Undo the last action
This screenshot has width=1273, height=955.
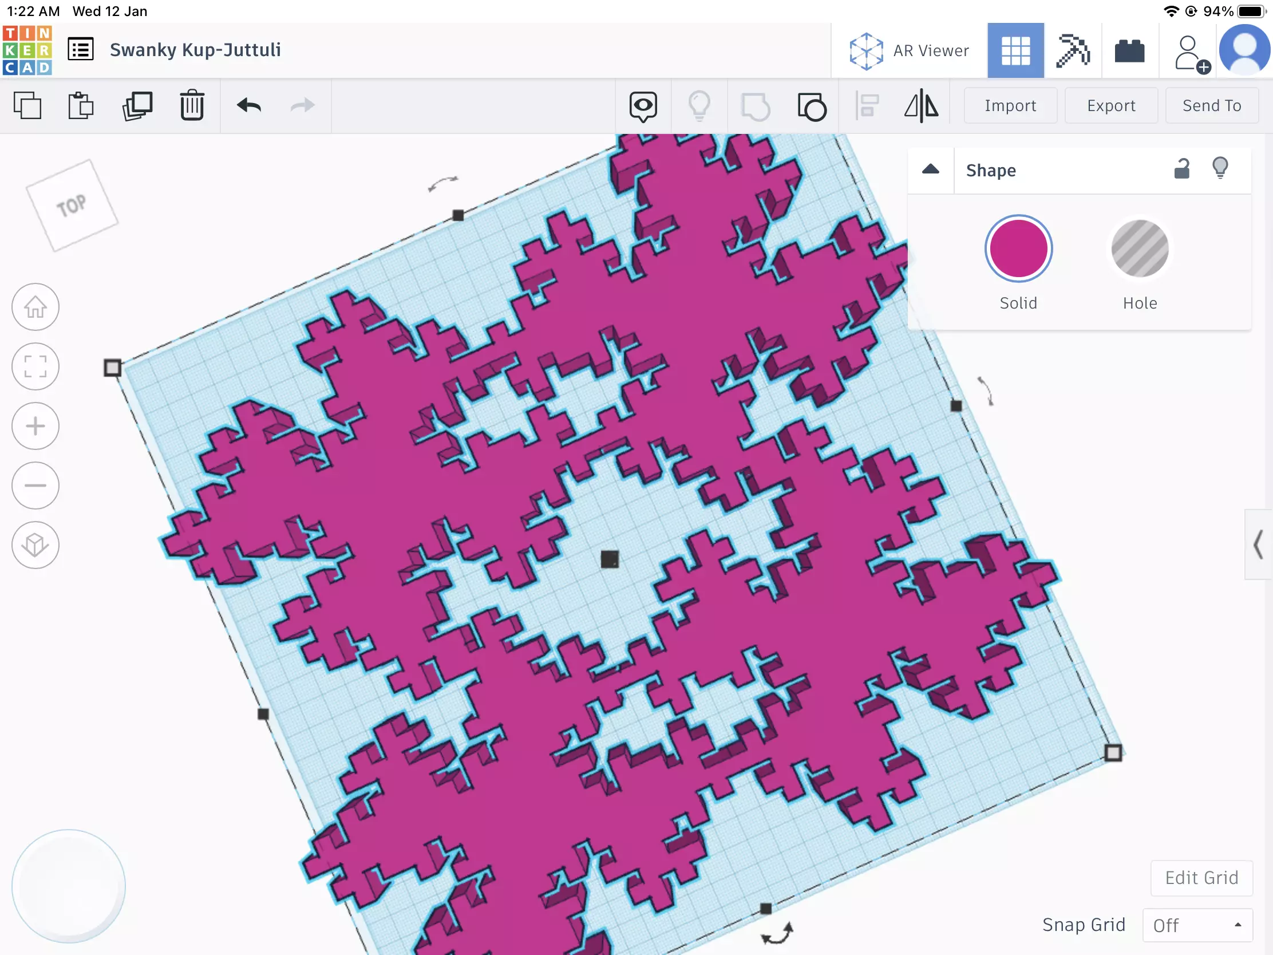[x=249, y=106]
